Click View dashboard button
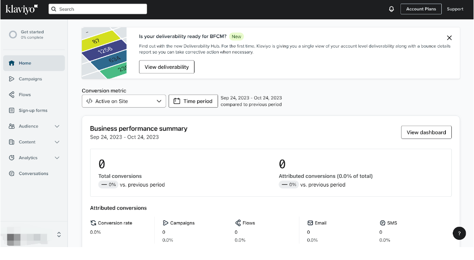The height and width of the screenshot is (260, 474). (426, 133)
